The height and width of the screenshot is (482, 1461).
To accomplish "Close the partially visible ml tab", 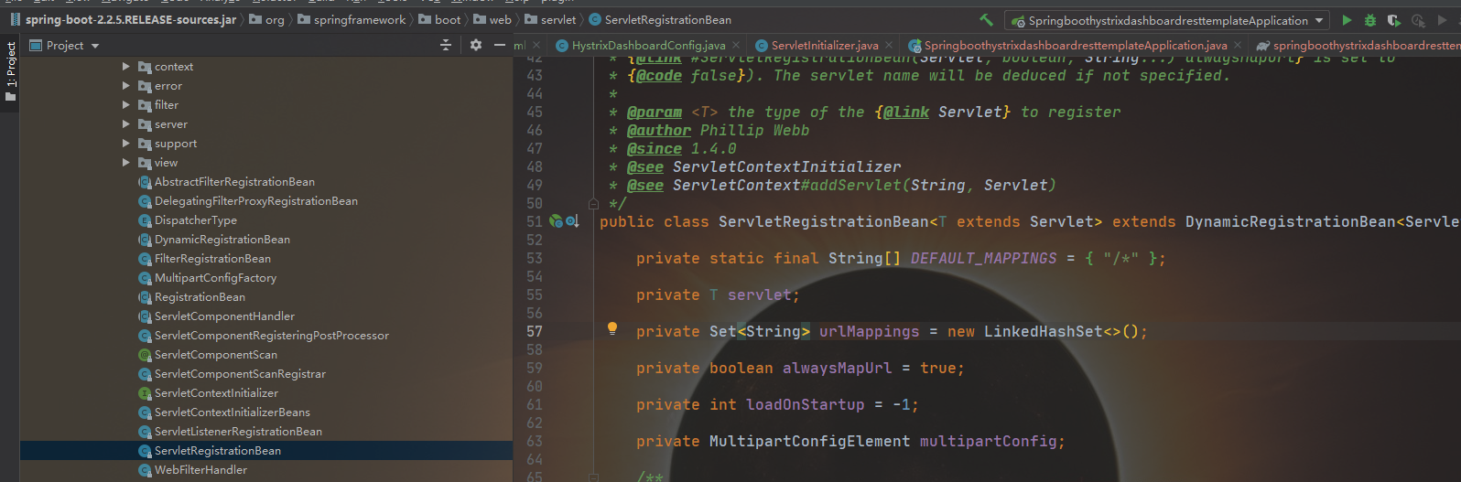I will pos(536,45).
